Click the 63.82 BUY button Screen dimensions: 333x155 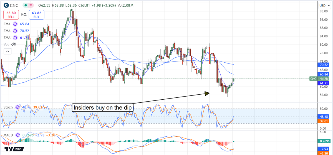point(36,15)
